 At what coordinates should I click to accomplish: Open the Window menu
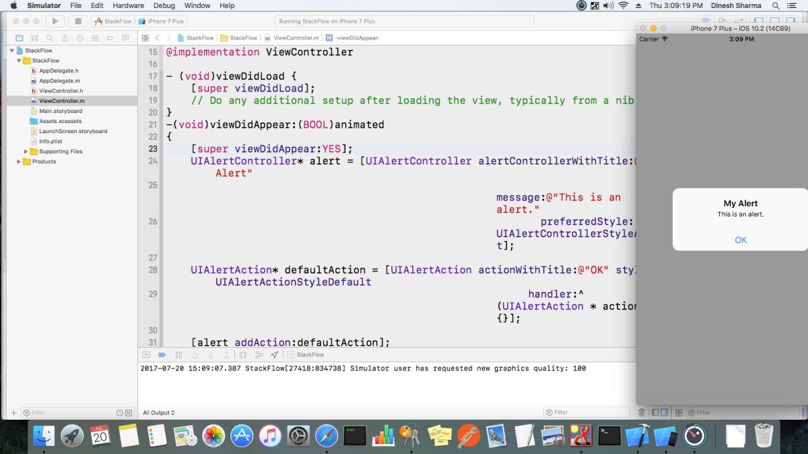tap(197, 5)
